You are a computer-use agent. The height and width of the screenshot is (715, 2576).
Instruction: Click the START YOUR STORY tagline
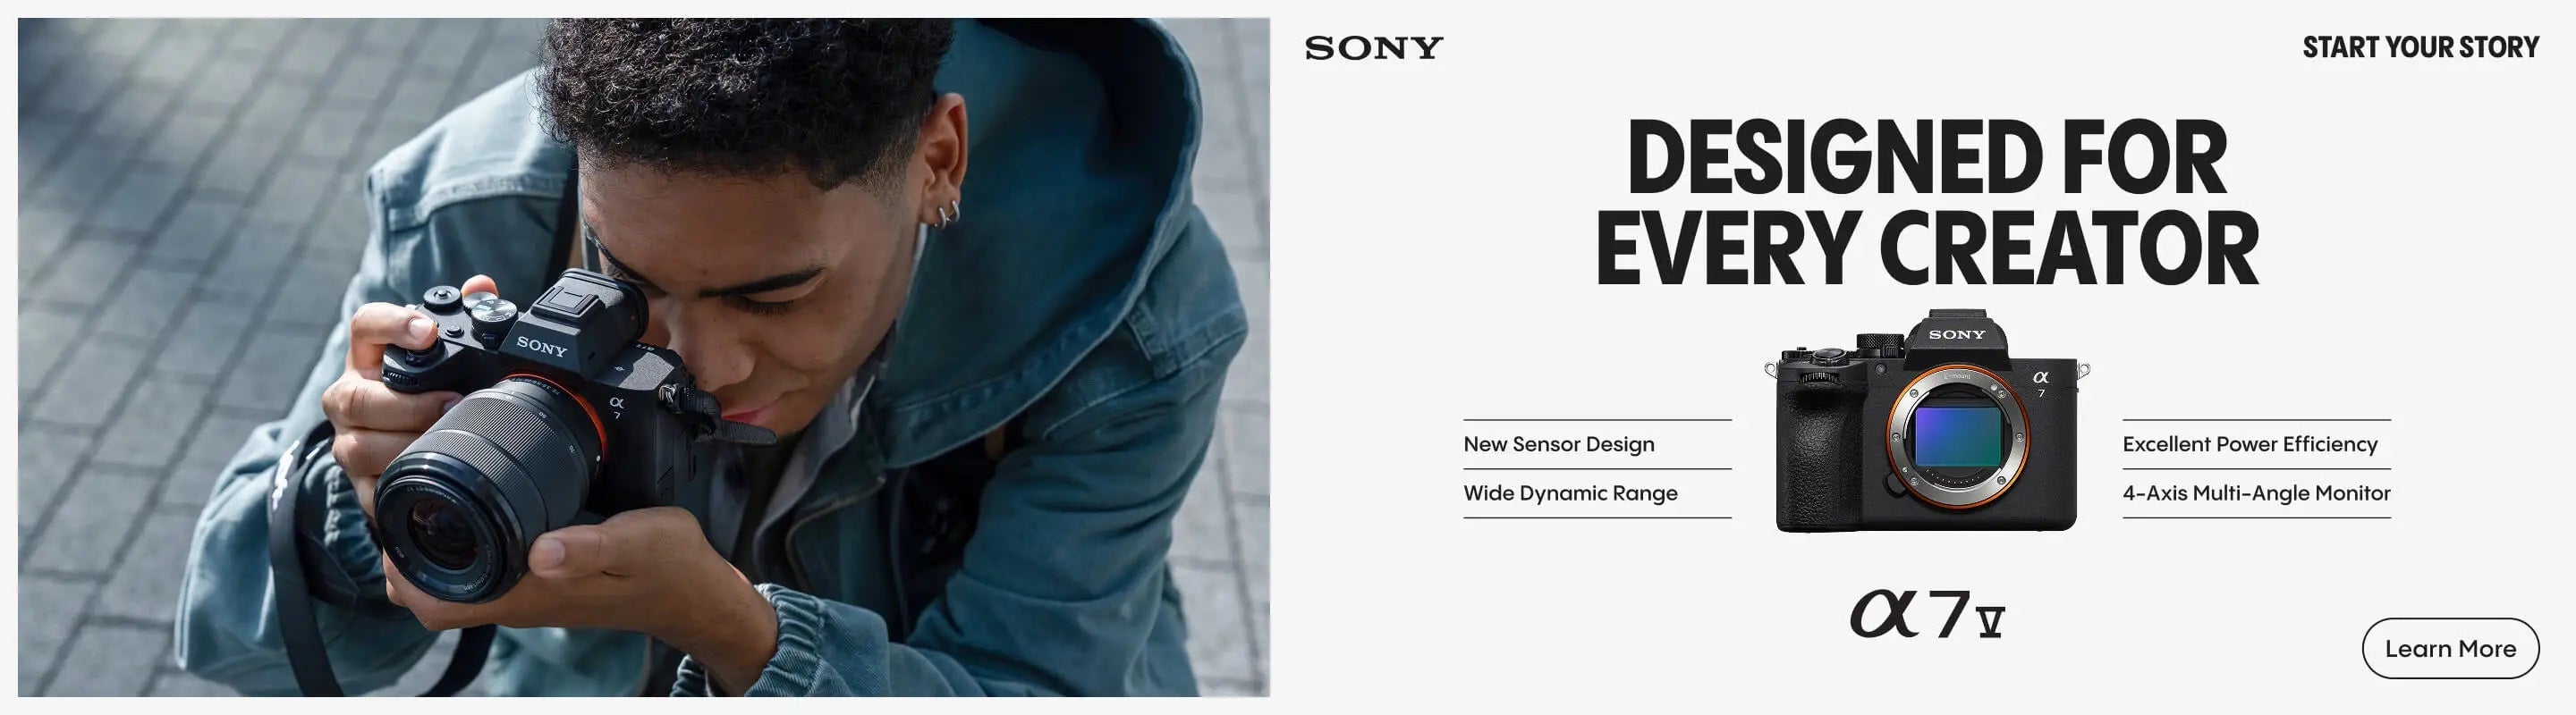tap(2420, 47)
